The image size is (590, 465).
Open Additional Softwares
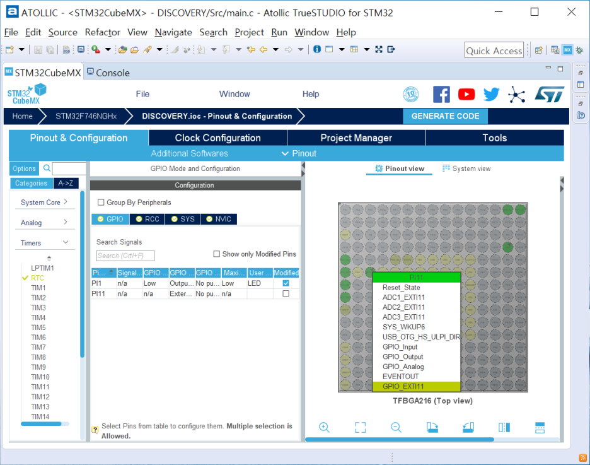pyautogui.click(x=189, y=153)
